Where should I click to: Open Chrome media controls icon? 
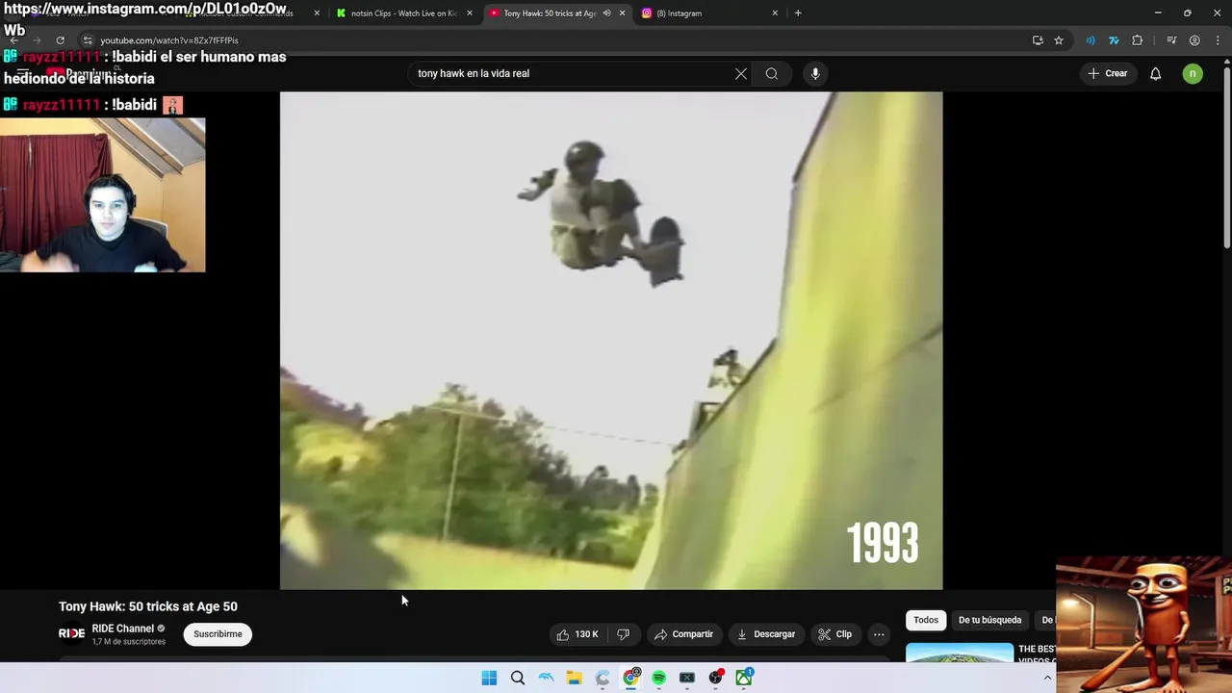pos(1171,40)
